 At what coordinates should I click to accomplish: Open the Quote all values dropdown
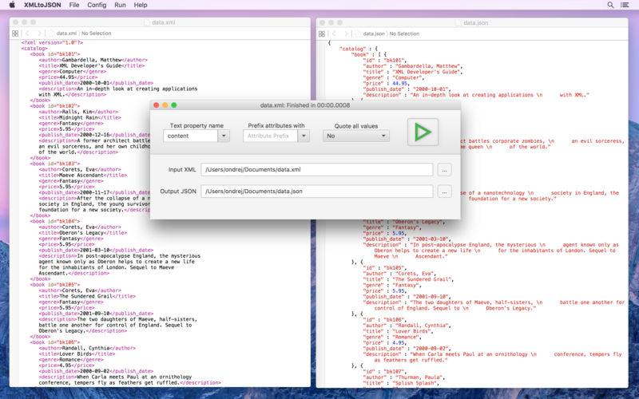click(x=356, y=136)
